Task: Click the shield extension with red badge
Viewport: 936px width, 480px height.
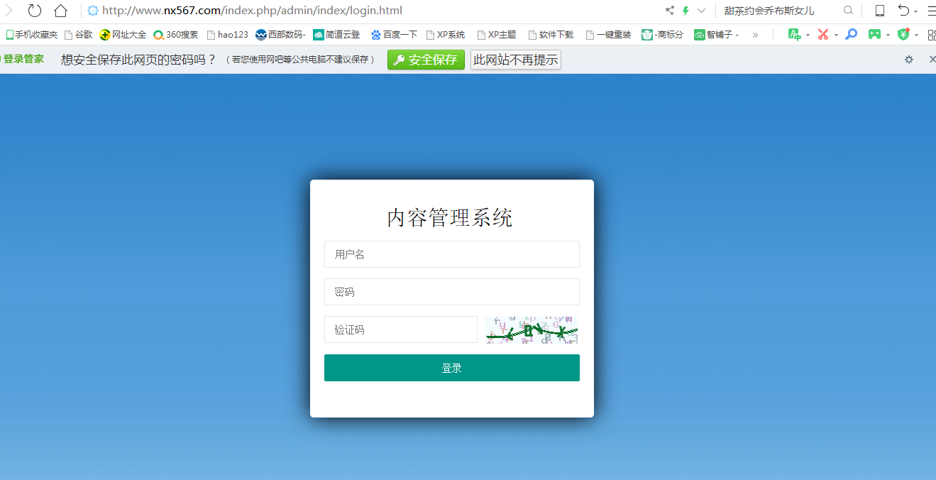Action: 903,33
